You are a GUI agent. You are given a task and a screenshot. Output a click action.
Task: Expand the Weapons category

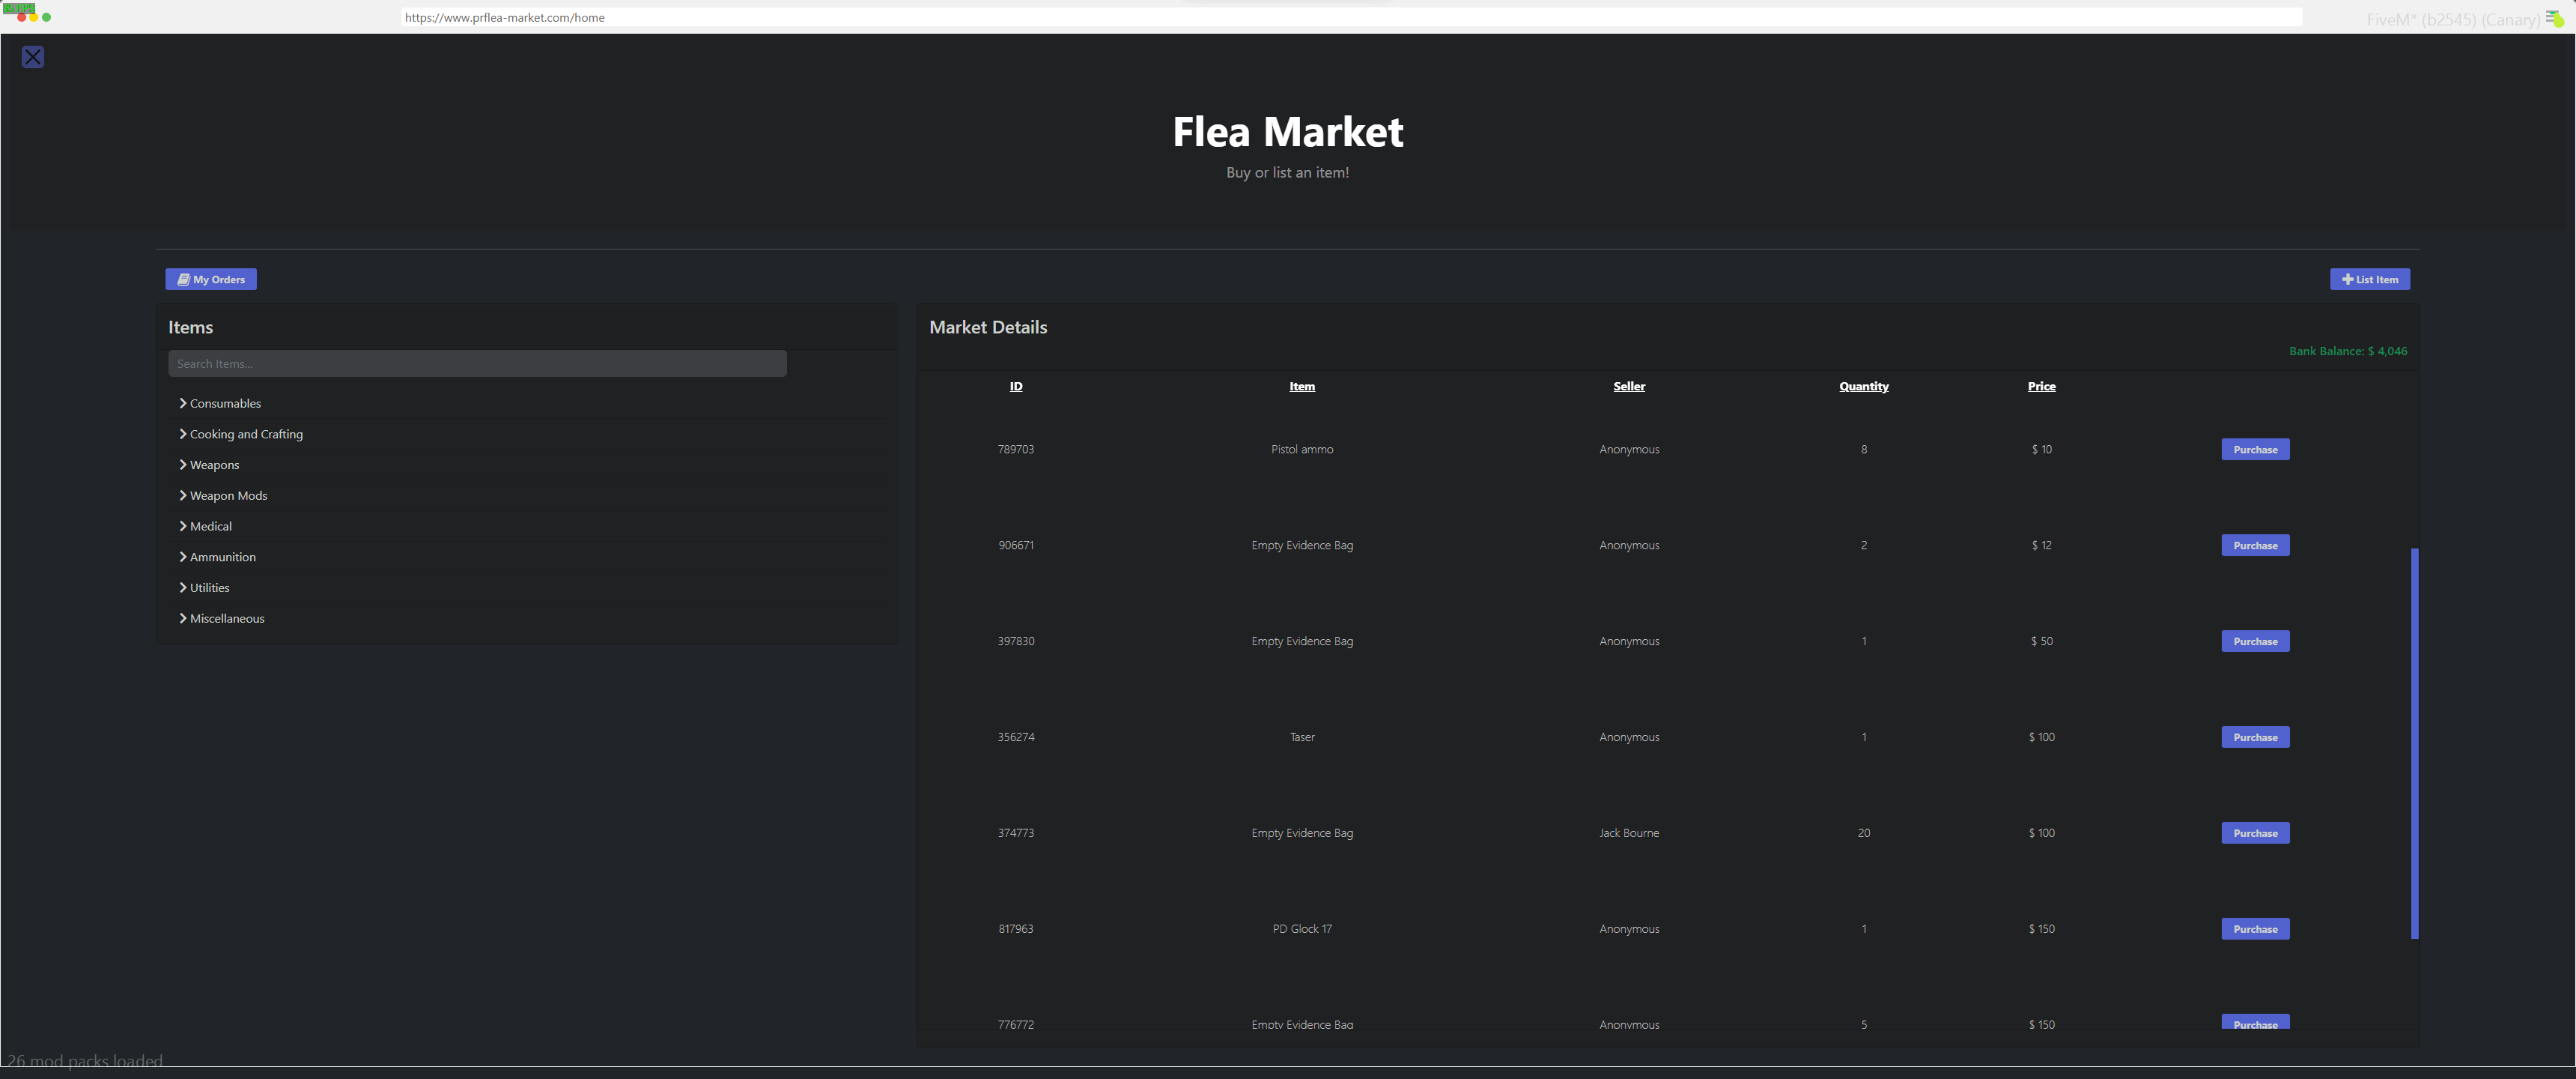coord(213,465)
